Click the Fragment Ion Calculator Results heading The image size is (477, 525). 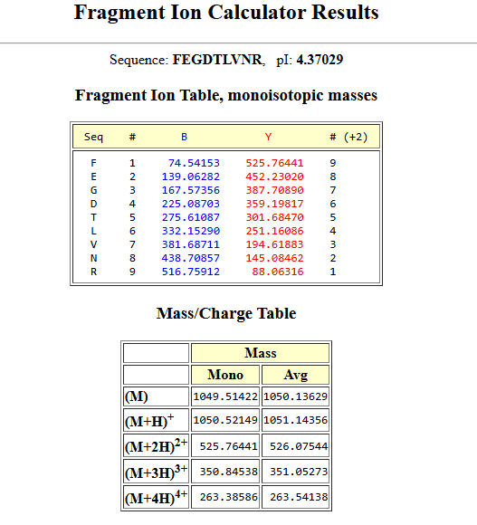tap(226, 13)
